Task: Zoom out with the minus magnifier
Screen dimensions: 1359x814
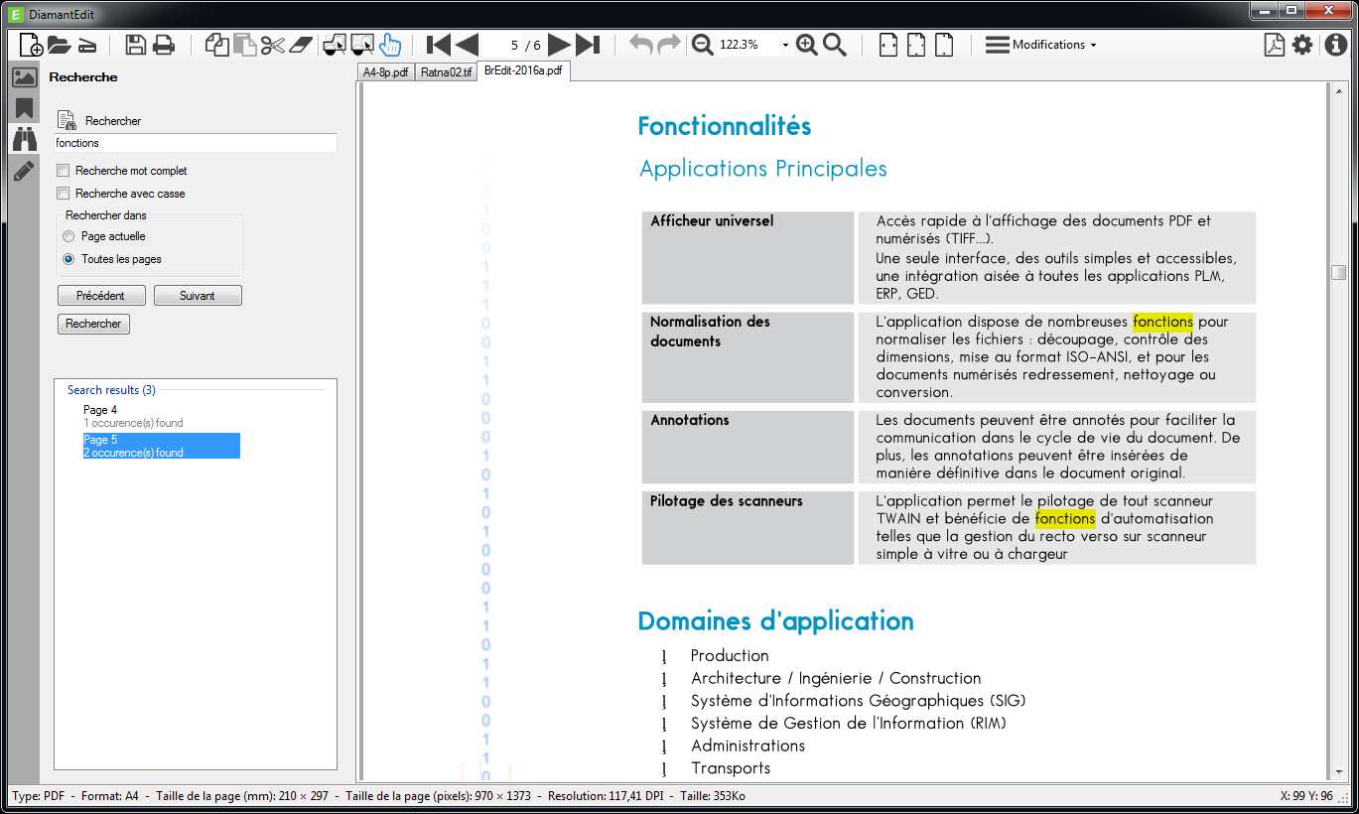Action: (703, 45)
